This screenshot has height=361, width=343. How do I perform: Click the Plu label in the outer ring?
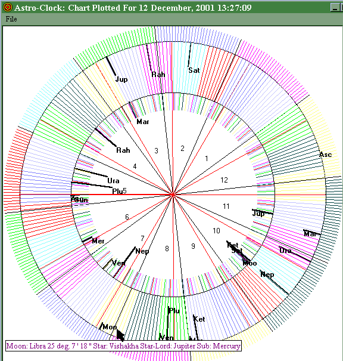click(x=174, y=311)
